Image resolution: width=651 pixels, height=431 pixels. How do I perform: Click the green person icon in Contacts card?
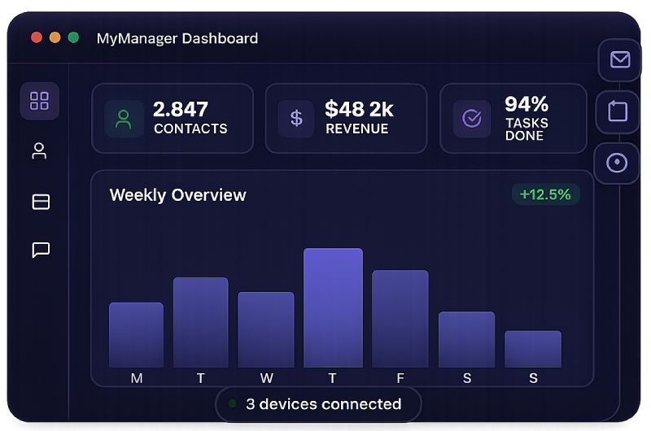[124, 119]
